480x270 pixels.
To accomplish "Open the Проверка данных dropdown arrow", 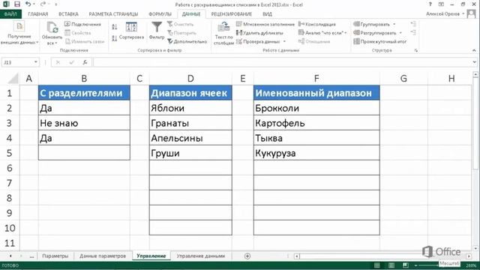I will coord(284,42).
